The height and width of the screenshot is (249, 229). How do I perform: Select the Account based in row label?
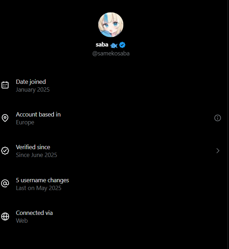(38, 114)
